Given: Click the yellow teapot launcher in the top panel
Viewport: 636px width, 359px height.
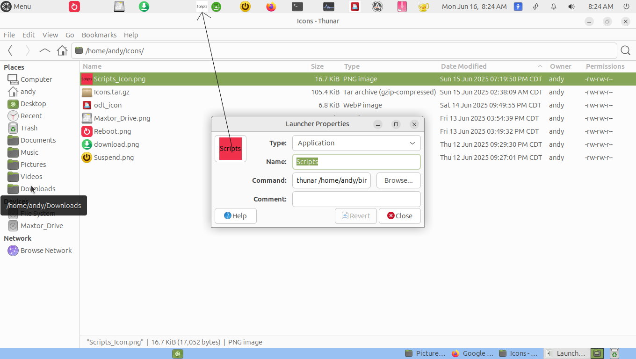Looking at the screenshot, I should click(423, 7).
